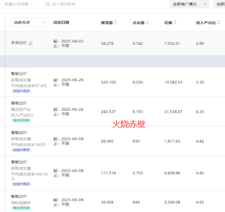The width and height of the screenshot is (225, 212).
Task: Click the ROI value 2.99
Action: (200, 44)
